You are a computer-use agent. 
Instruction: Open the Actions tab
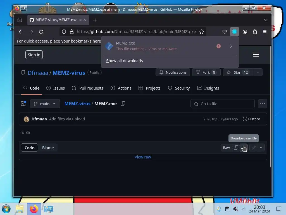(121, 88)
